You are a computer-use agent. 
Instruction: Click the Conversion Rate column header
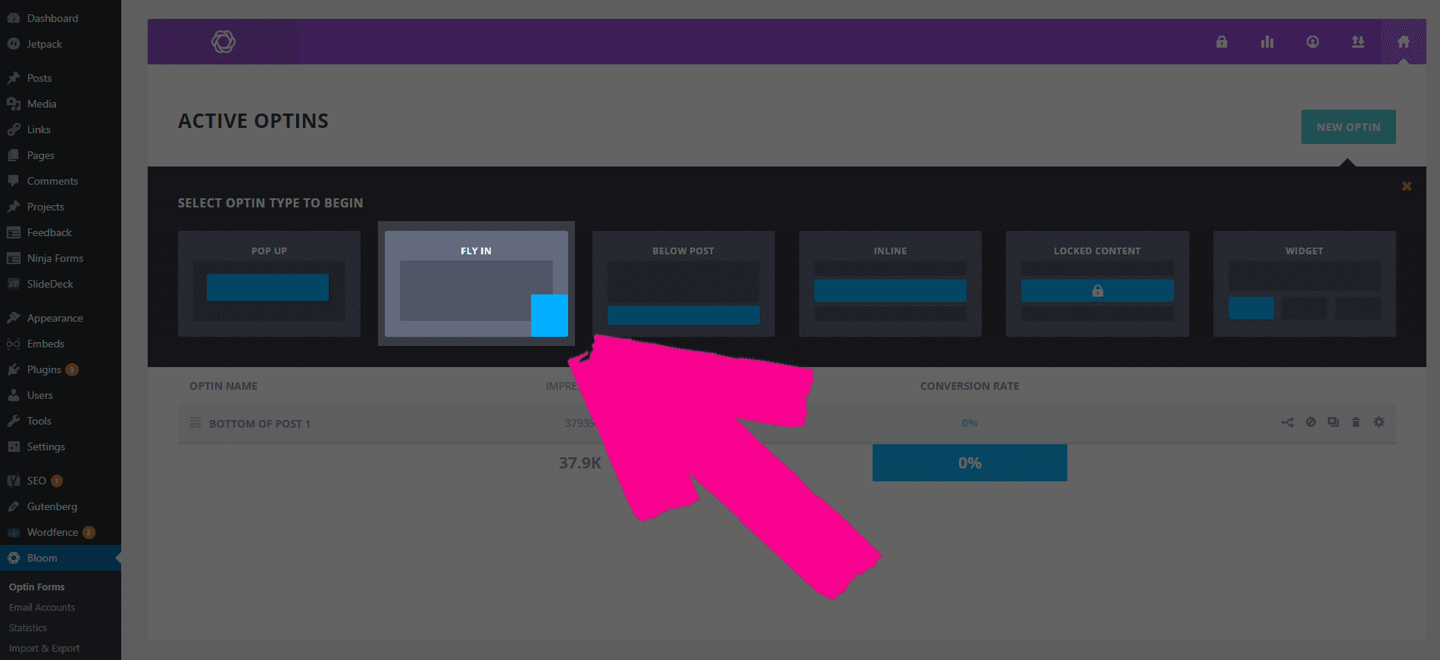coord(970,386)
